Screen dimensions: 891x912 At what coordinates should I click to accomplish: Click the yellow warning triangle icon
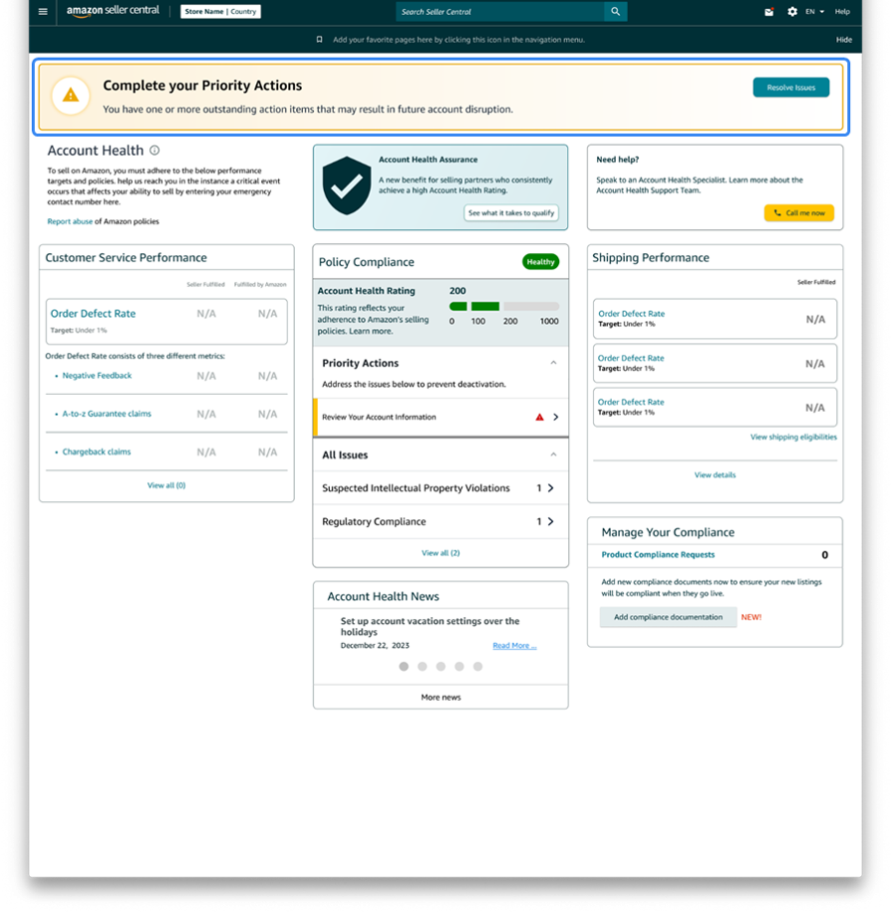pyautogui.click(x=70, y=95)
